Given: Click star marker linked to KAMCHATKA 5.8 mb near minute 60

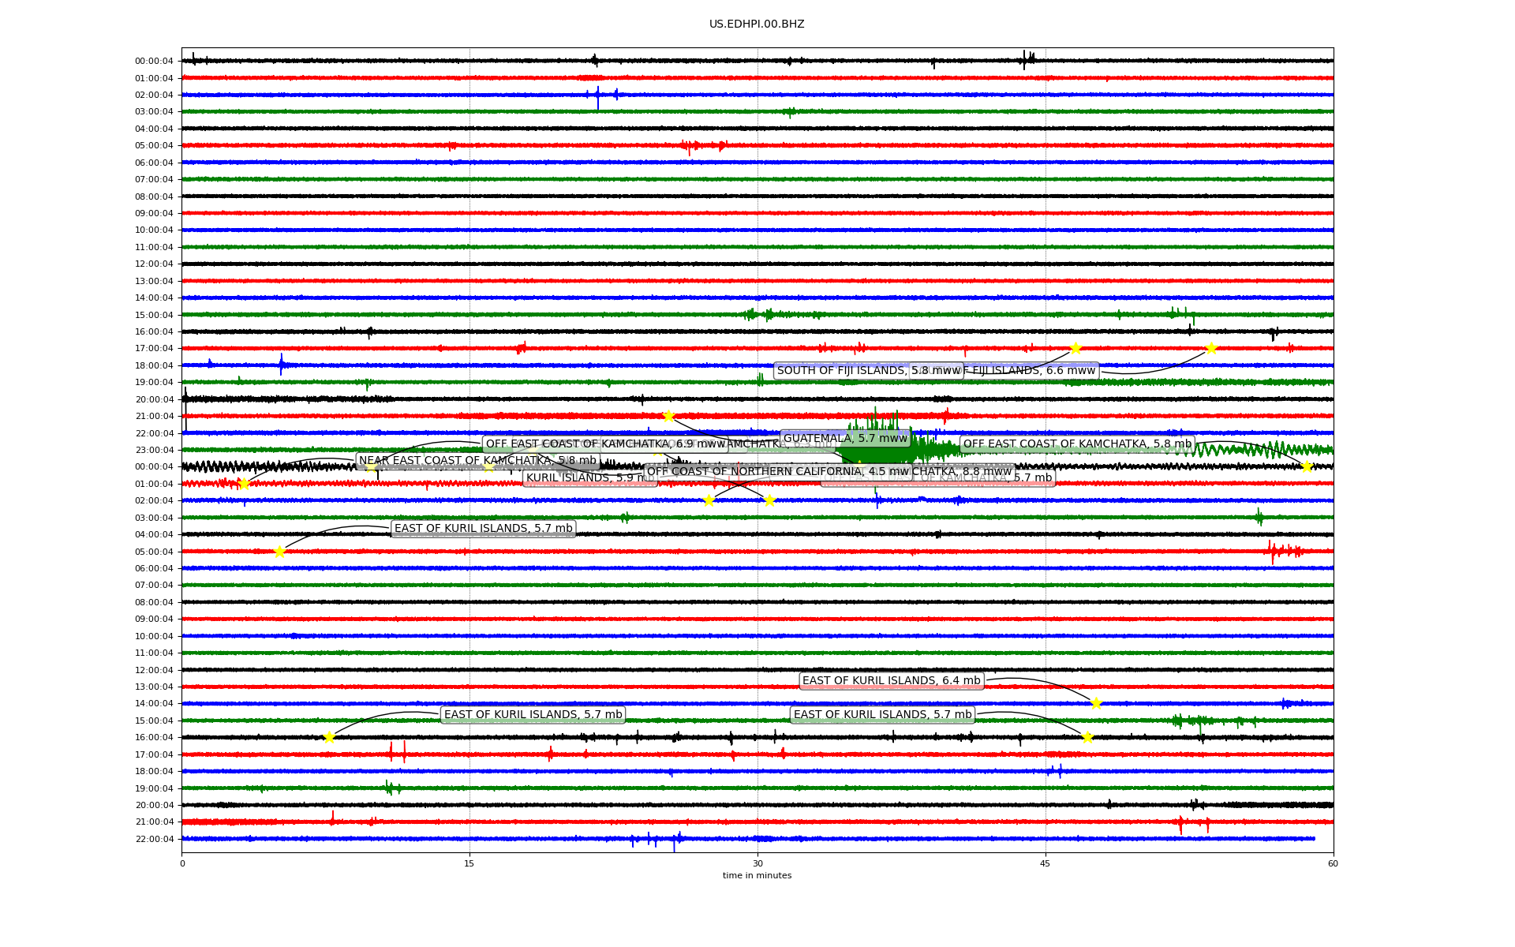Looking at the screenshot, I should click(1307, 466).
